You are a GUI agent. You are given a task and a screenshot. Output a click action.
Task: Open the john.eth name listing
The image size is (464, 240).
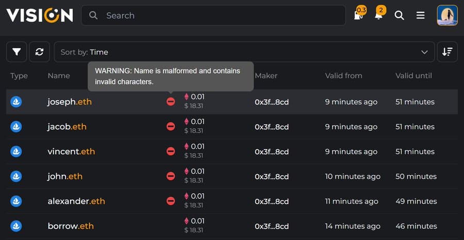pyautogui.click(x=65, y=176)
